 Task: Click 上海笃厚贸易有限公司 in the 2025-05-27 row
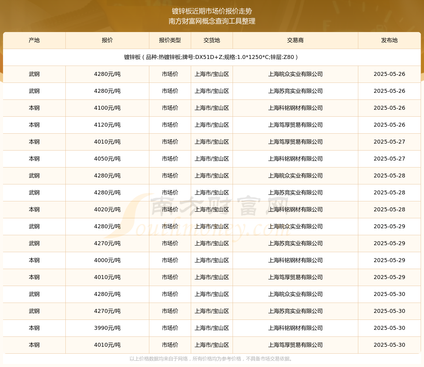(295, 142)
